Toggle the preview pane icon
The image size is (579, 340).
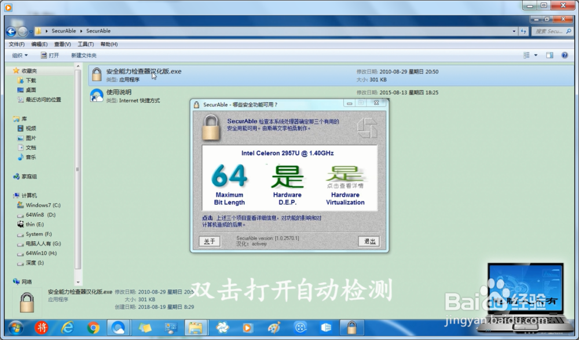click(x=550, y=56)
